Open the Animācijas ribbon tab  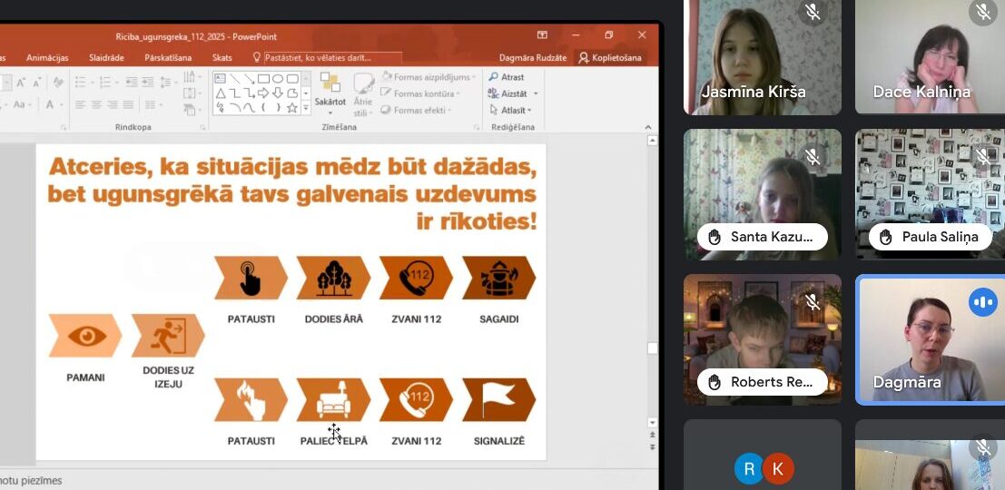tap(47, 58)
